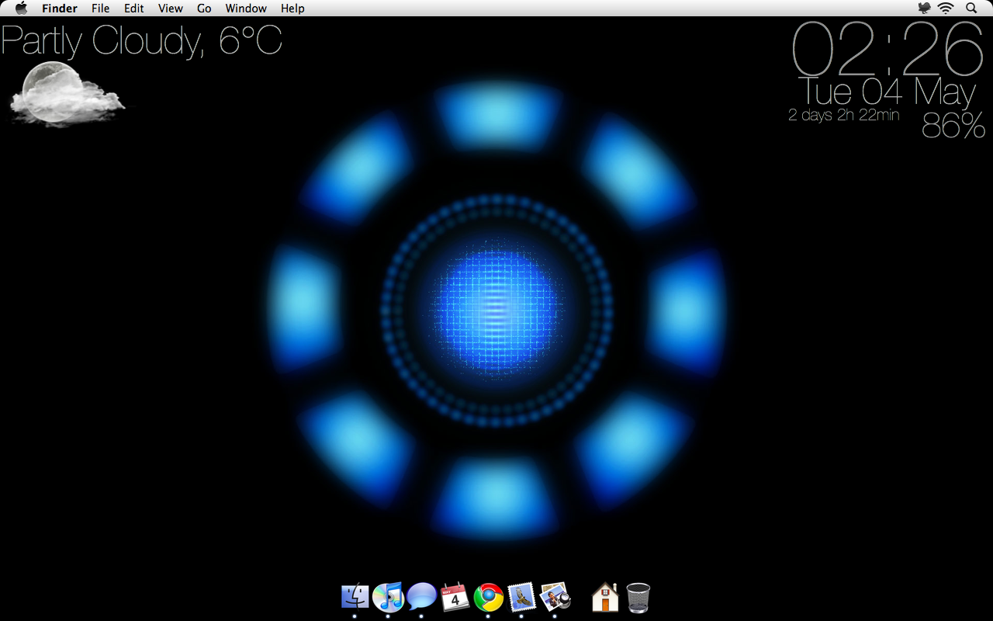Viewport: 993px width, 621px height.
Task: Open the Finder menu in menu bar
Action: [60, 9]
